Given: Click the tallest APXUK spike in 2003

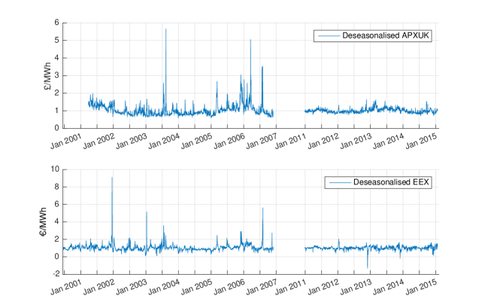Looking at the screenshot, I should point(165,30).
